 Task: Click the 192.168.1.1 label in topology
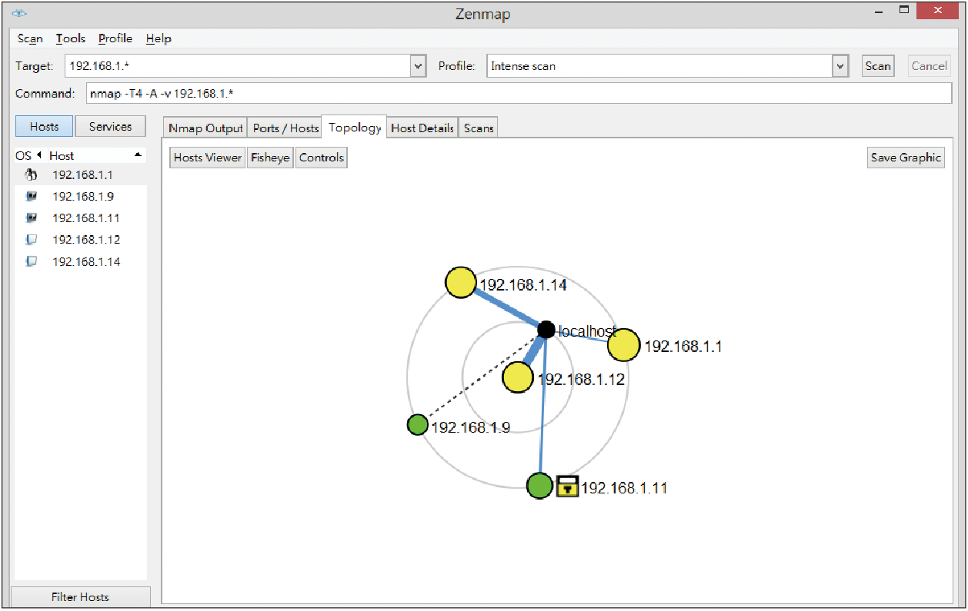pos(683,347)
